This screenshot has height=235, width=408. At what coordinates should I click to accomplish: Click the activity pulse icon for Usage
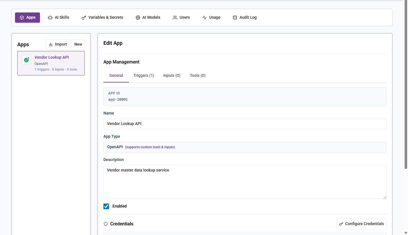tap(205, 18)
